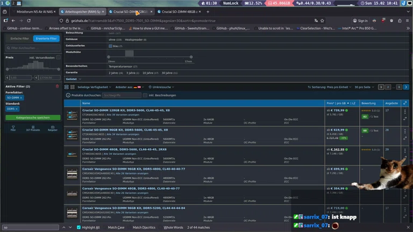Click the Produkte durchsuchen search field
This screenshot has width=413, height=232.
[x=121, y=95]
